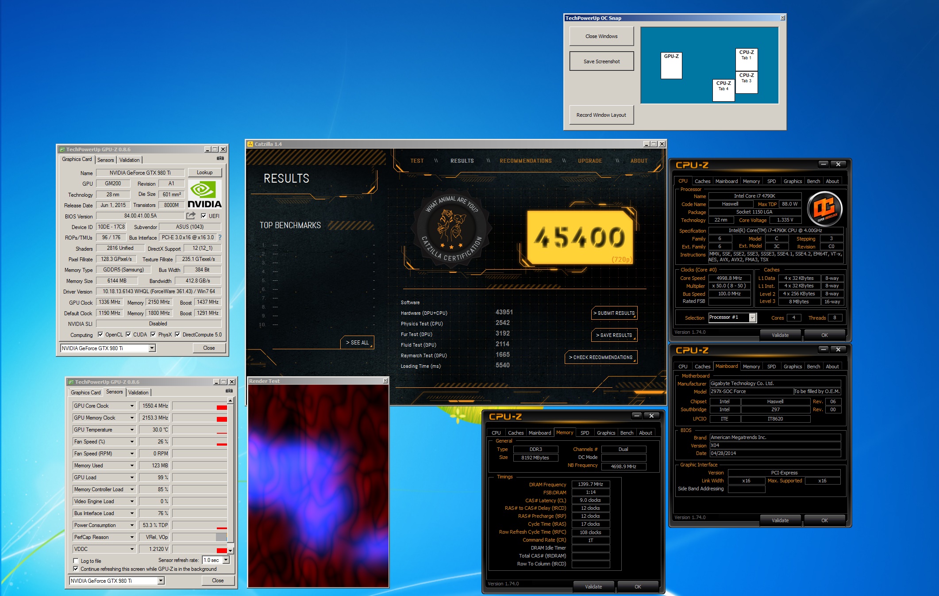
Task: Click Validate in CPU-Z Memory window
Action: (593, 587)
